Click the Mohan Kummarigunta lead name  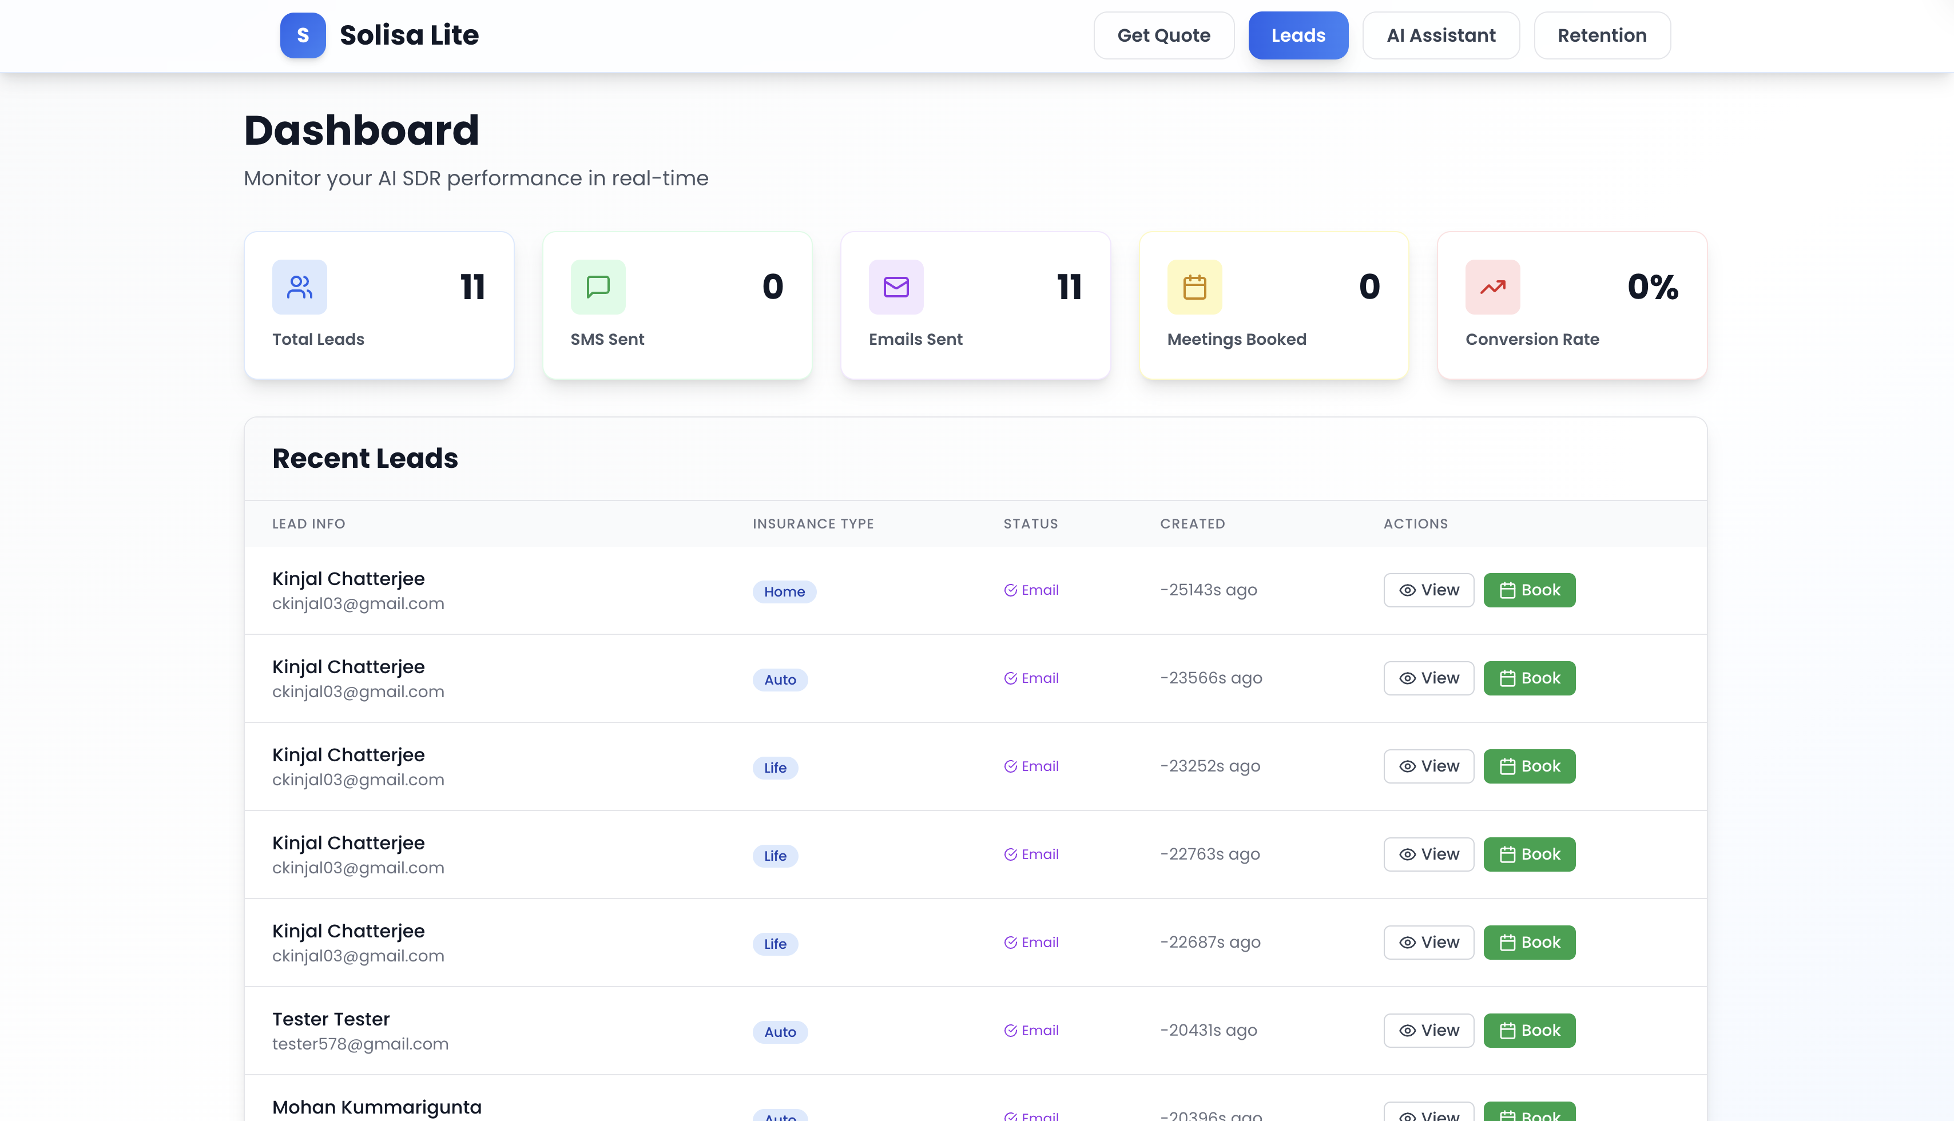(376, 1107)
